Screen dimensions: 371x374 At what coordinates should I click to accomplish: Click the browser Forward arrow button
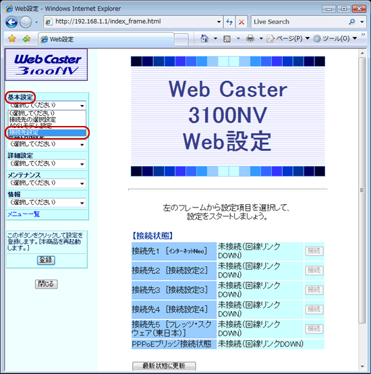click(26, 22)
